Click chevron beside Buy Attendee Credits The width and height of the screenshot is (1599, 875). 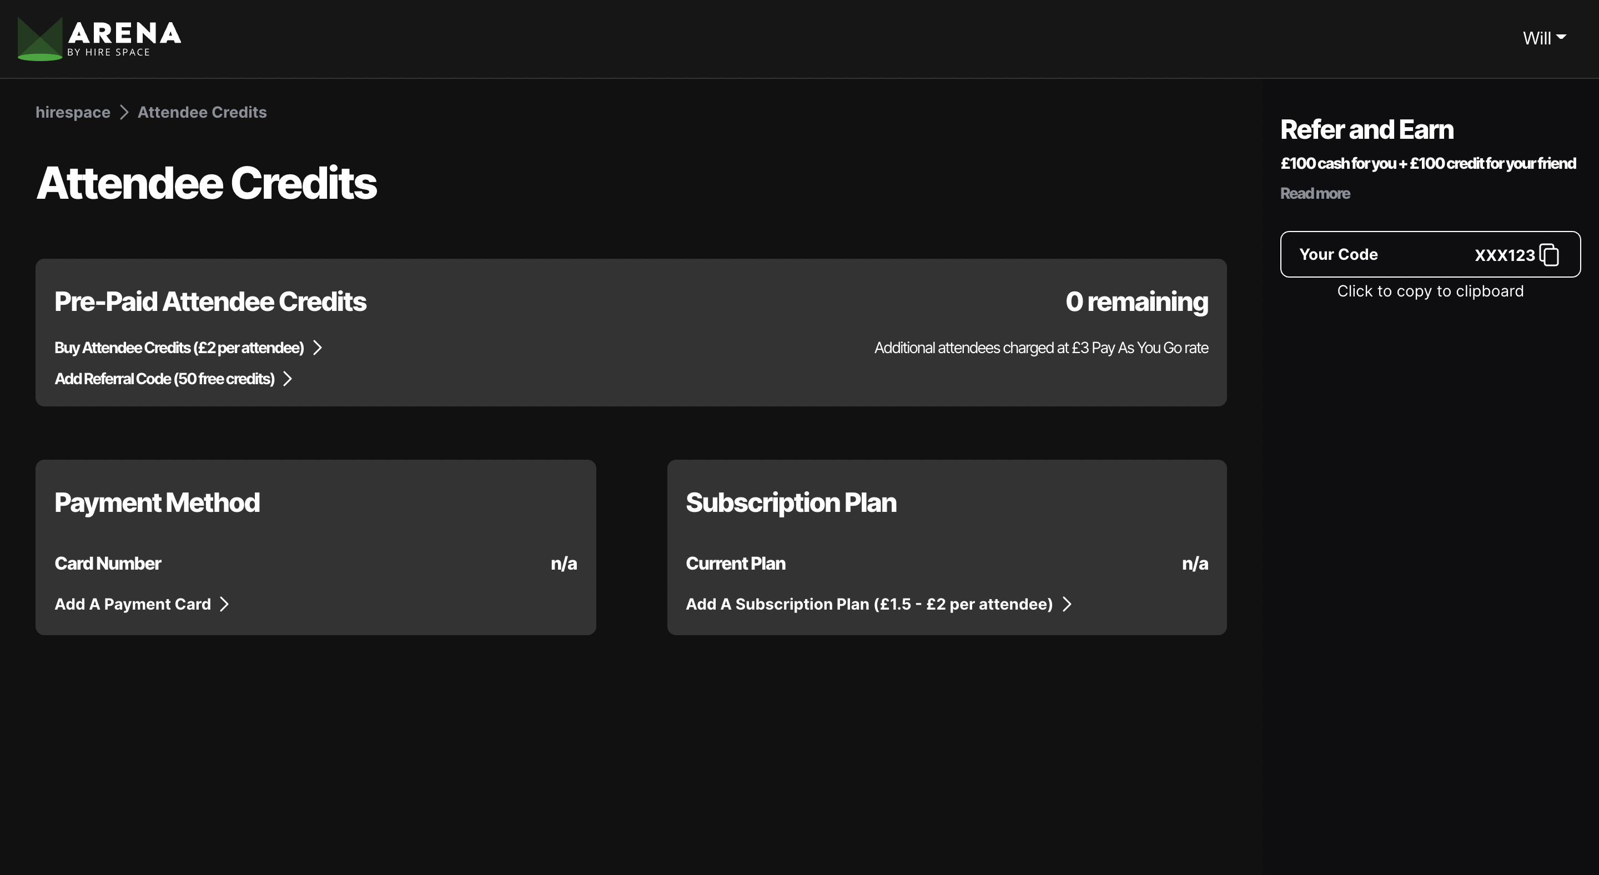(317, 348)
